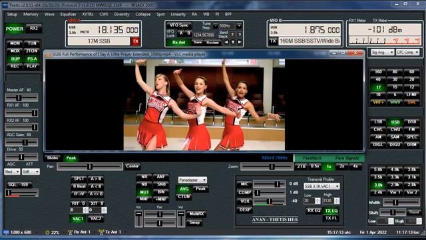Click the VFO A red TX indicator
The height and width of the screenshot is (240, 426).
135,41
